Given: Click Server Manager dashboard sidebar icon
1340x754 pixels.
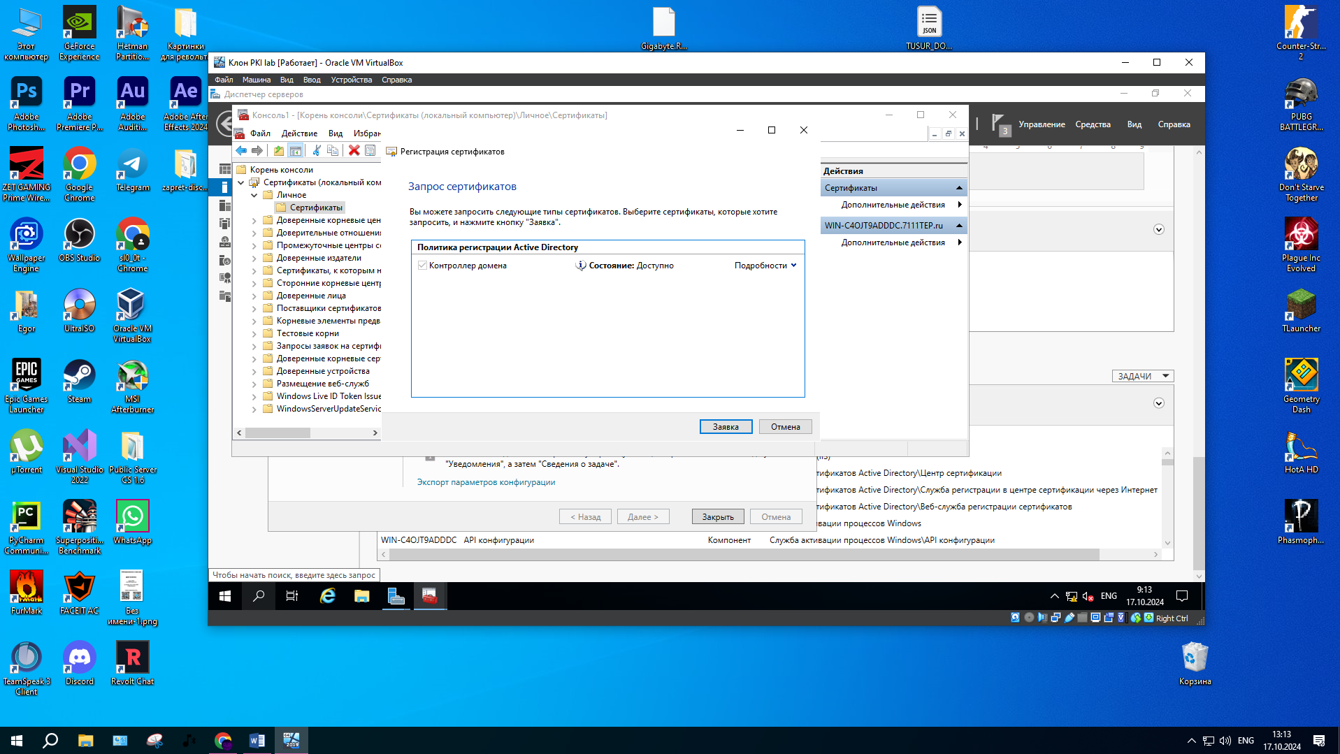Looking at the screenshot, I should (224, 169).
